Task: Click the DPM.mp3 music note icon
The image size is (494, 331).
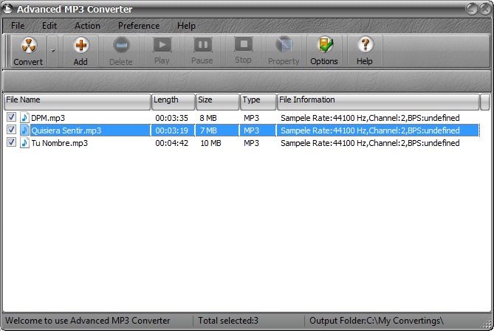Action: coord(24,118)
